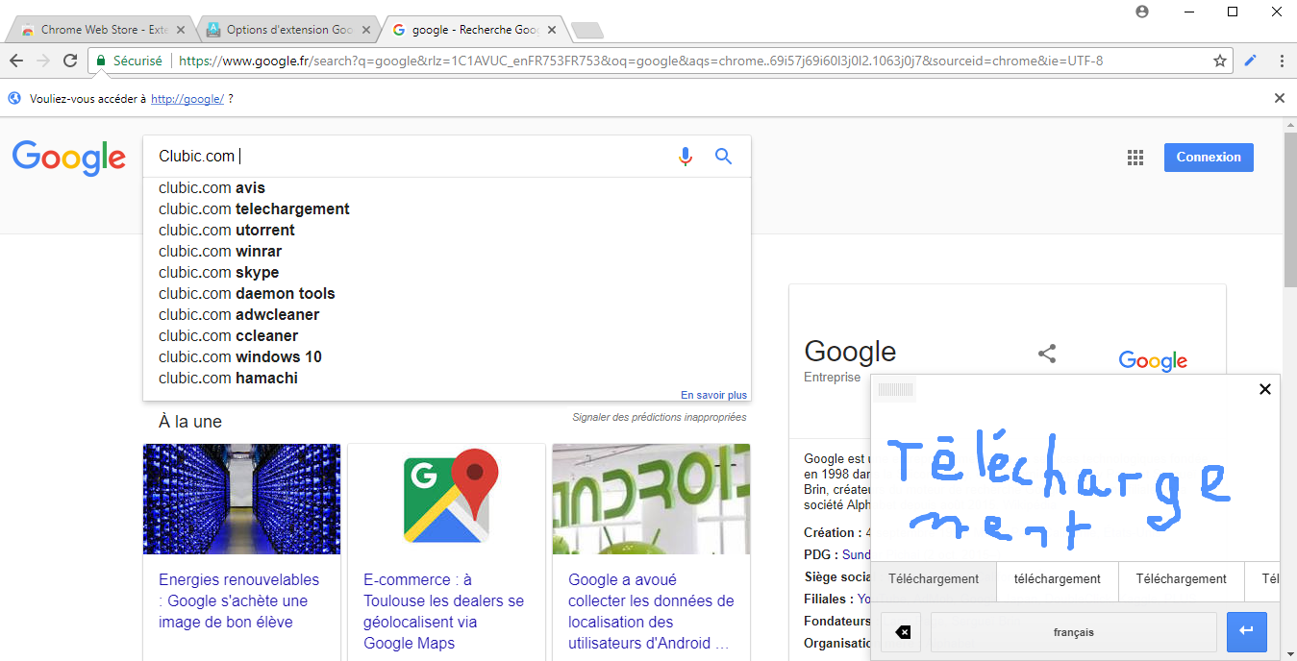Click the microphone voice search icon
1297x661 pixels.
click(x=686, y=157)
